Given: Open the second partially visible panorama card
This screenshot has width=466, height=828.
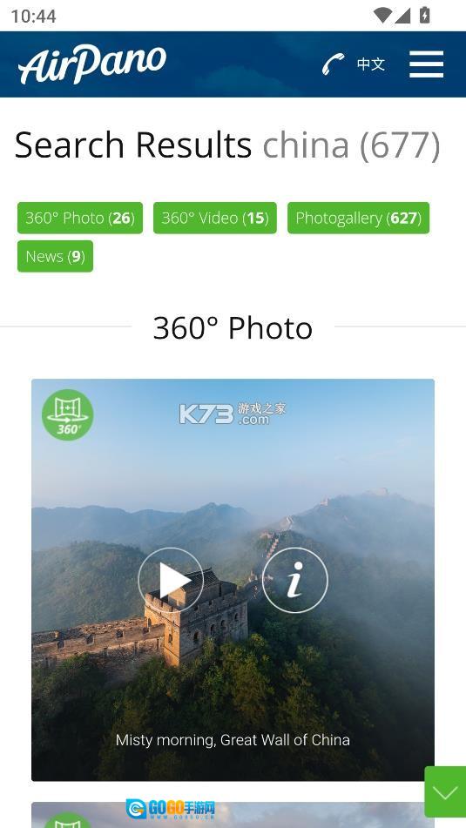Looking at the screenshot, I should (x=233, y=815).
